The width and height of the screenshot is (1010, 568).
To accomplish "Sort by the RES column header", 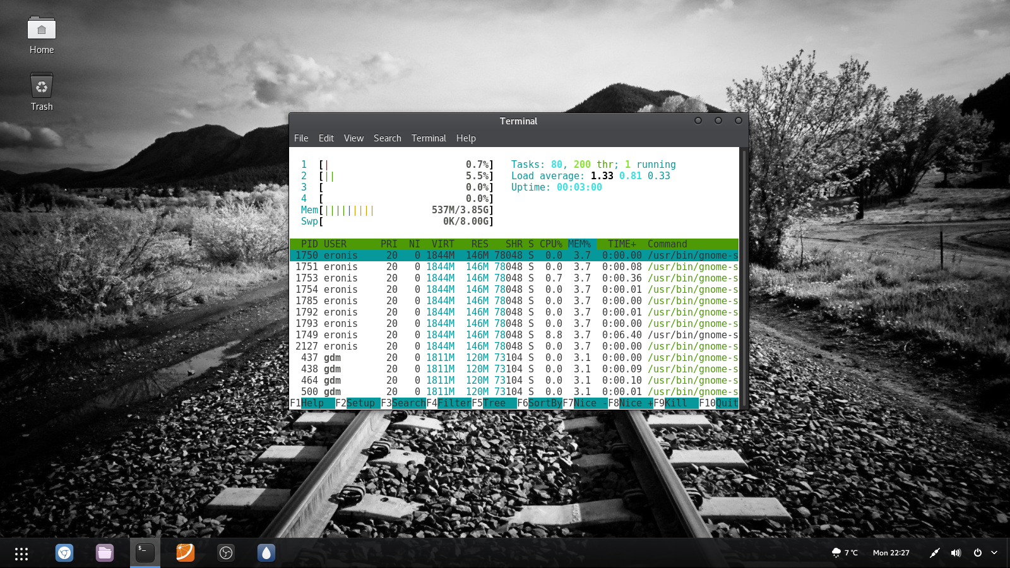I will pos(480,244).
